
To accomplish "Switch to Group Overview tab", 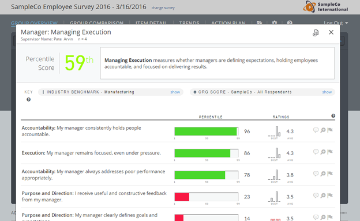I will (x=34, y=23).
